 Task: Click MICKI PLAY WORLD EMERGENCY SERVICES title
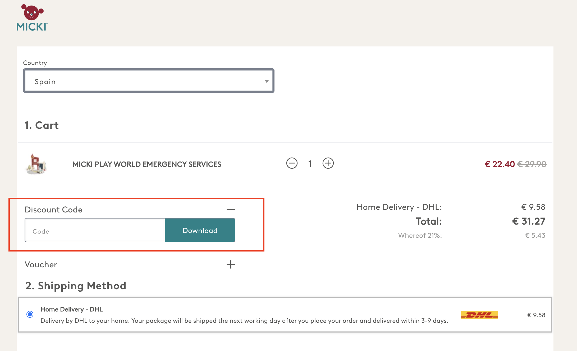pyautogui.click(x=147, y=164)
